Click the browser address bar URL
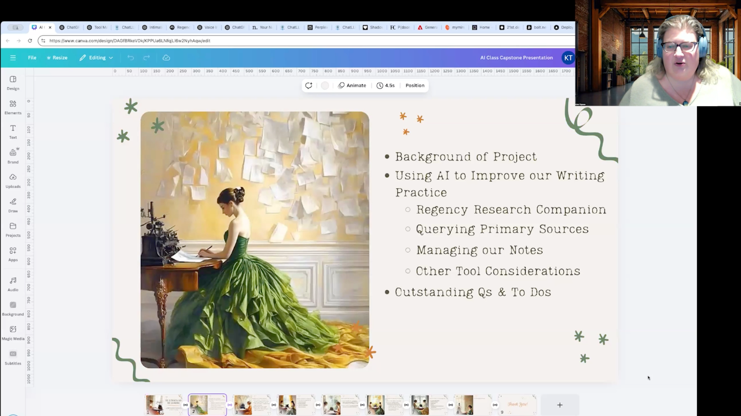Image resolution: width=741 pixels, height=416 pixels. click(x=130, y=40)
